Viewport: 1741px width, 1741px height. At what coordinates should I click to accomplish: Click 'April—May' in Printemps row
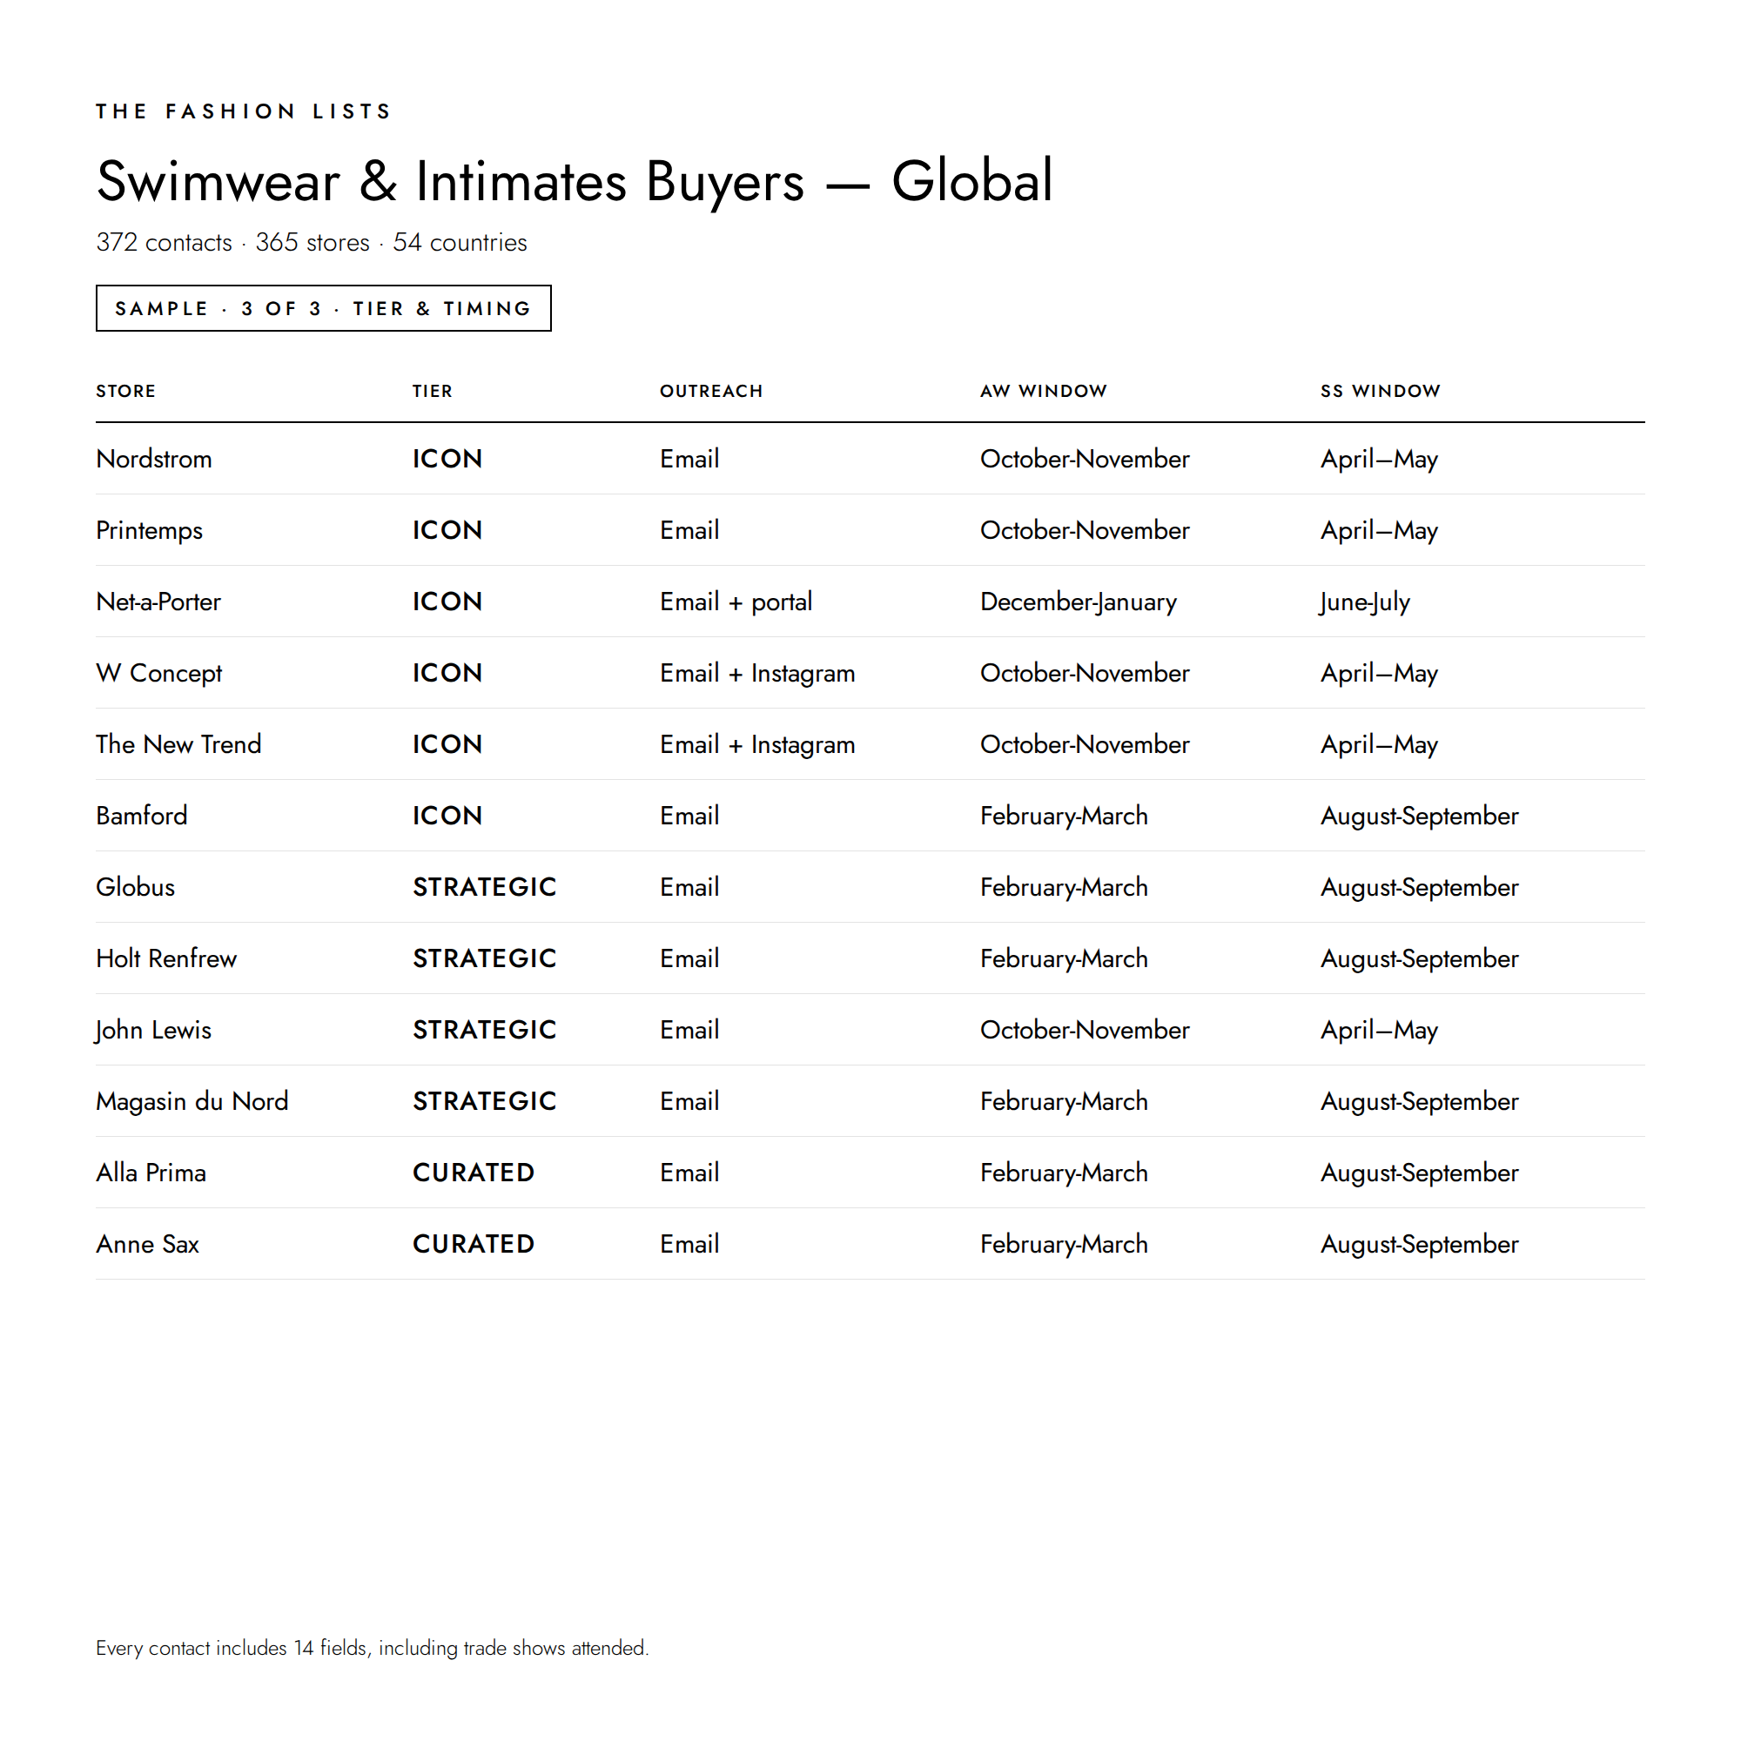pos(1380,531)
